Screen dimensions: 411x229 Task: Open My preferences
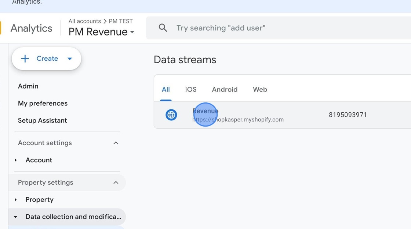pyautogui.click(x=43, y=103)
